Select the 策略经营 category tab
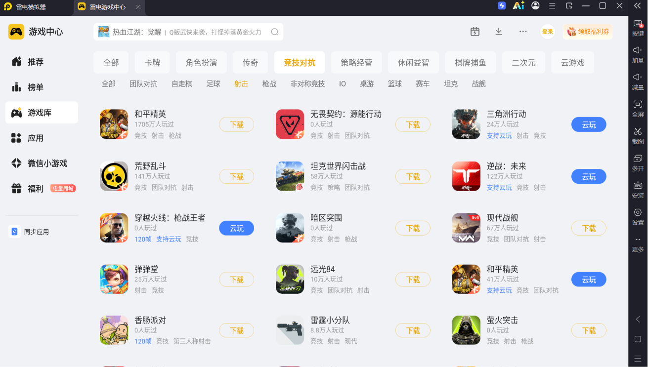 pyautogui.click(x=356, y=62)
